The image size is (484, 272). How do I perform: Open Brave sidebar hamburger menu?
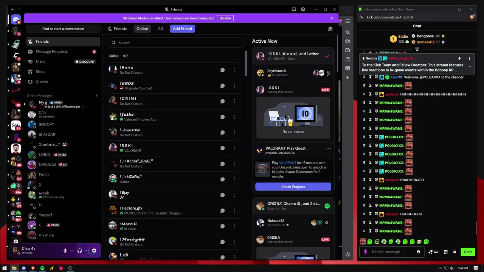tap(347, 21)
